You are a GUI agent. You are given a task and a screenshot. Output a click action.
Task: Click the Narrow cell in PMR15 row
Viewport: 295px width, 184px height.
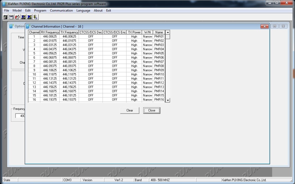[x=147, y=95]
